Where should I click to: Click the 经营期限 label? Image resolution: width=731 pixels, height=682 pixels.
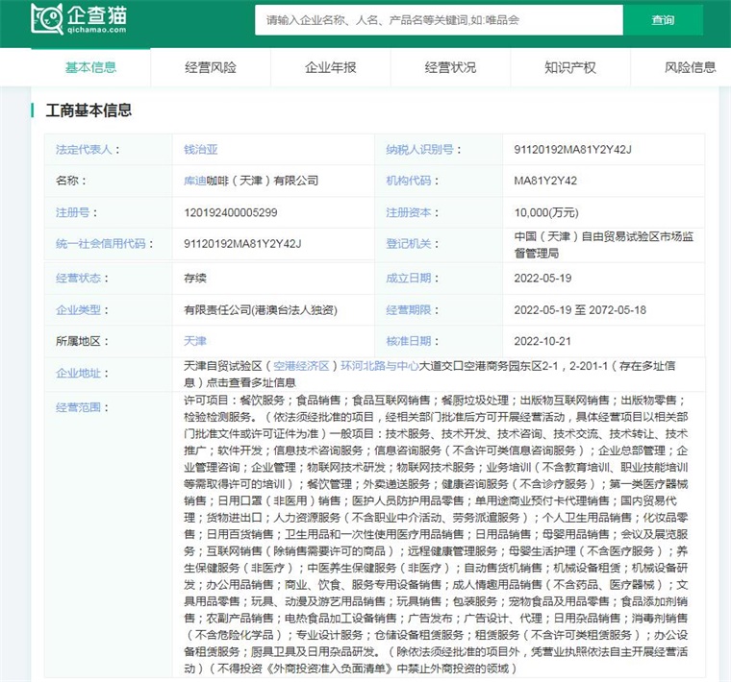[412, 310]
